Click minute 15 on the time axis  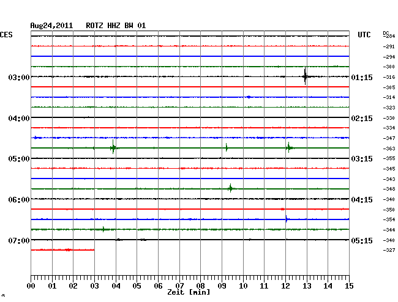point(349,285)
